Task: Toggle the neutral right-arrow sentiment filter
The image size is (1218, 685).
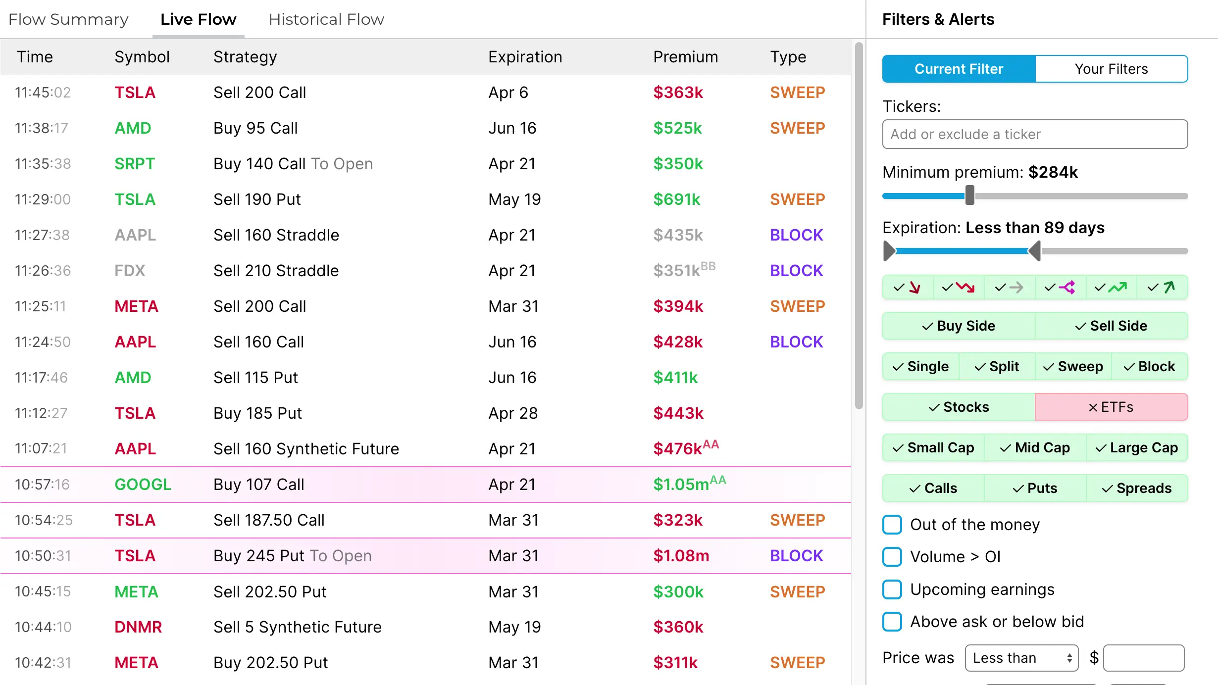Action: [1010, 287]
